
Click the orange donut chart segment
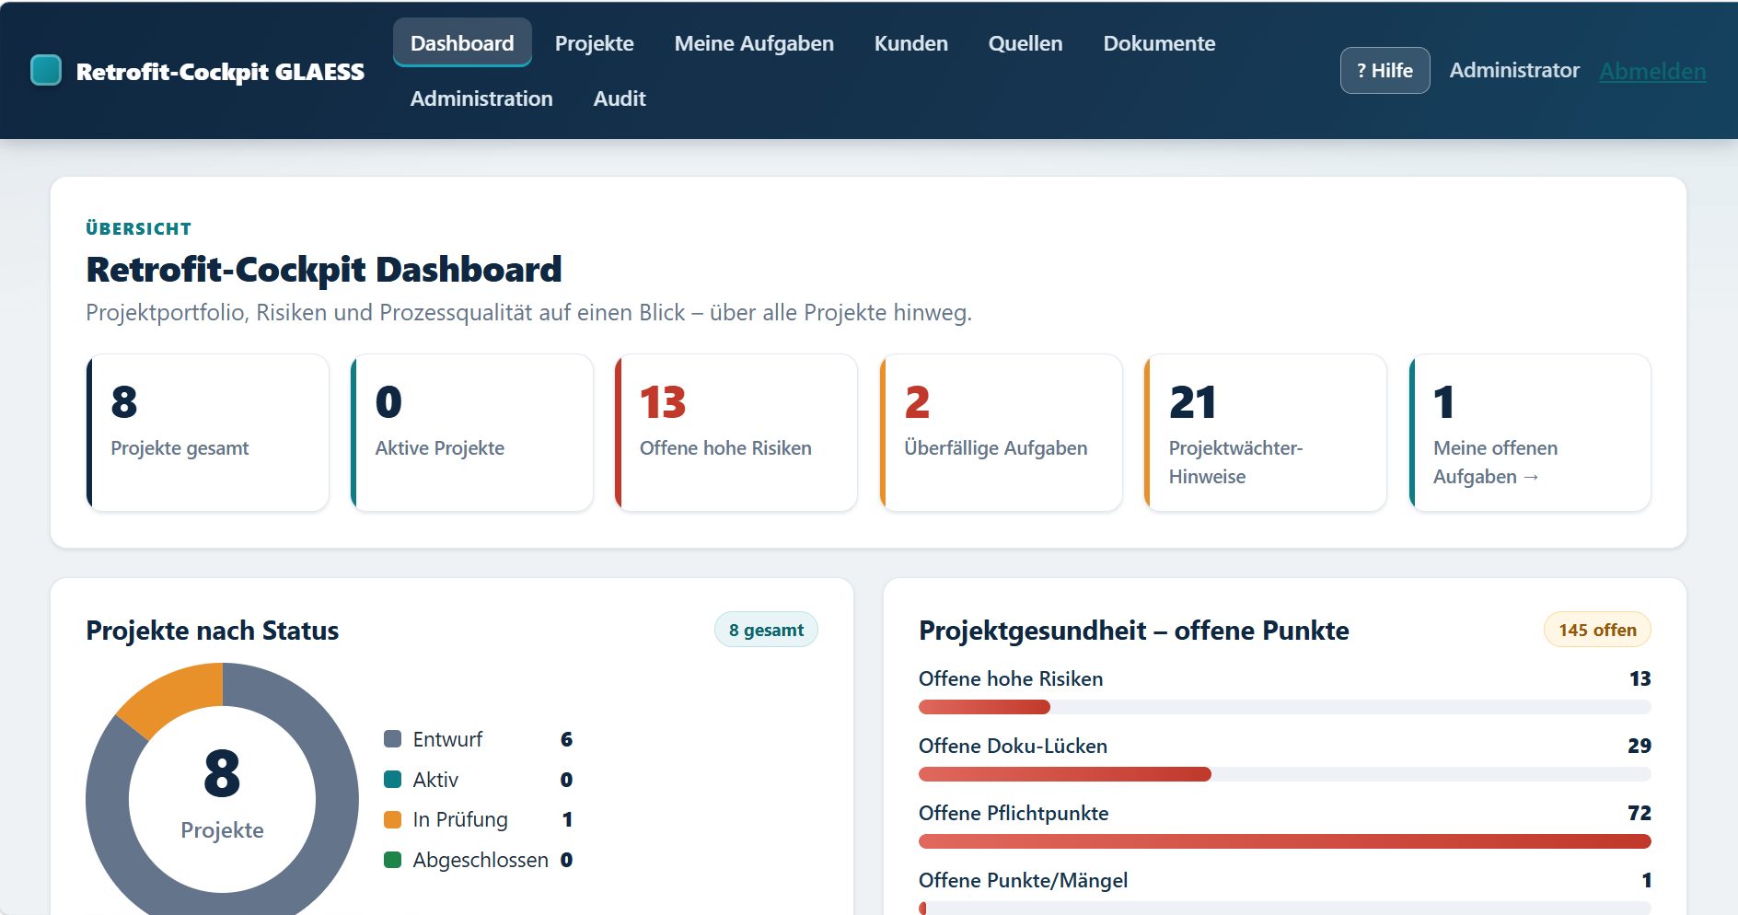click(175, 695)
